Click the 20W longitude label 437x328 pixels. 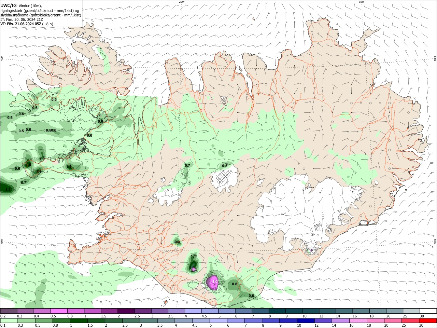[182, 2]
